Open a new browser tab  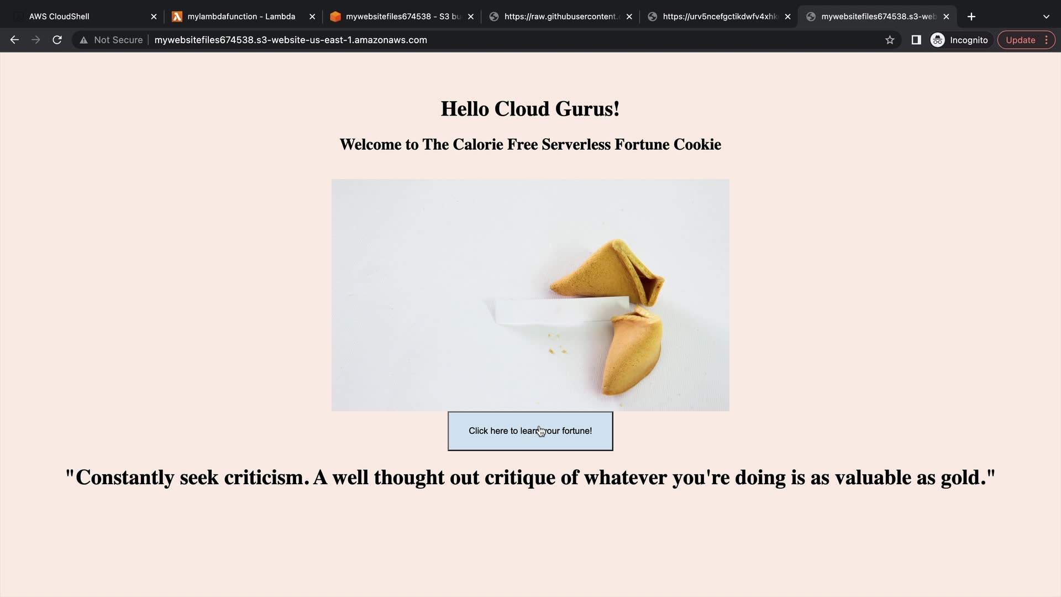pos(971,17)
